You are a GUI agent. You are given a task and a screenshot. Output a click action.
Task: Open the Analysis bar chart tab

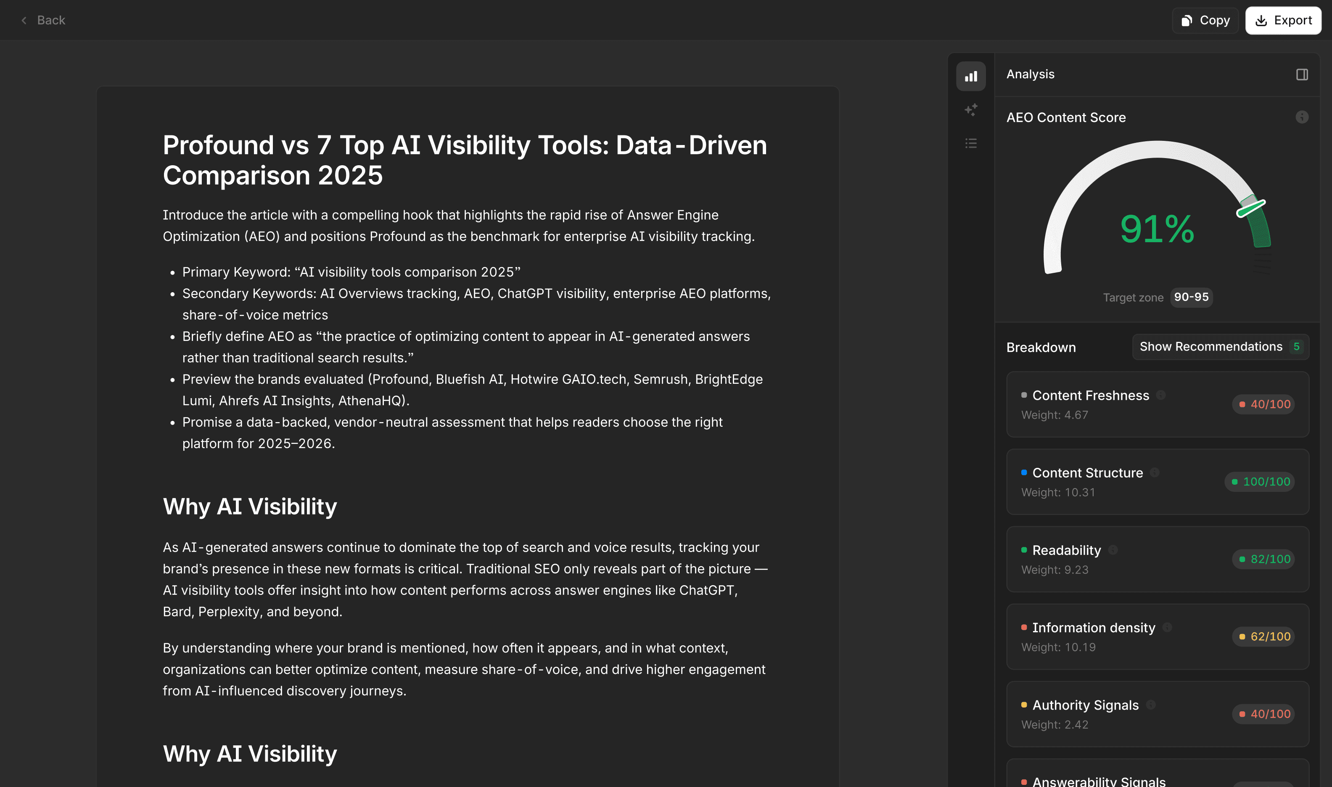pos(970,77)
